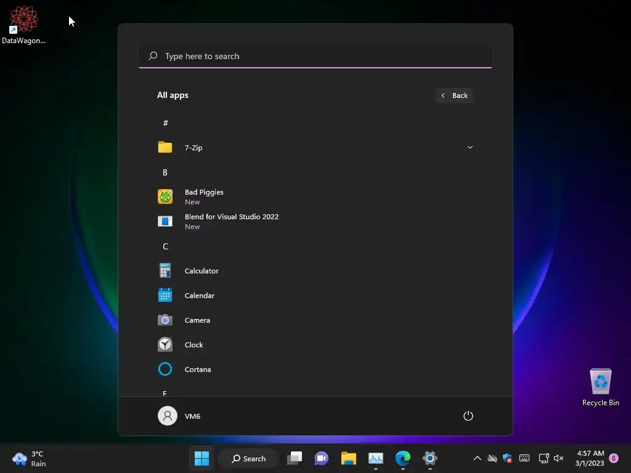Go back with the Back button
631x473 pixels.
(454, 95)
